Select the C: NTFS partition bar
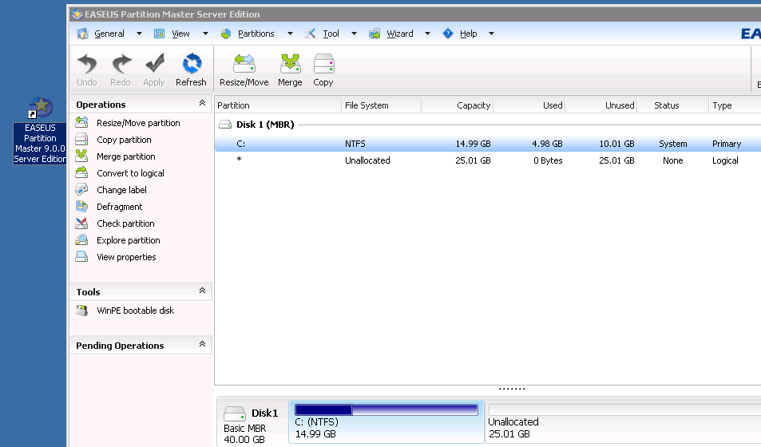Image resolution: width=761 pixels, height=447 pixels. [x=386, y=421]
